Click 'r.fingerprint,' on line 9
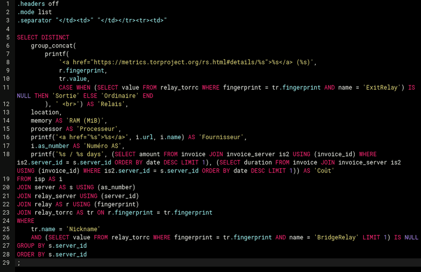 click(x=83, y=71)
